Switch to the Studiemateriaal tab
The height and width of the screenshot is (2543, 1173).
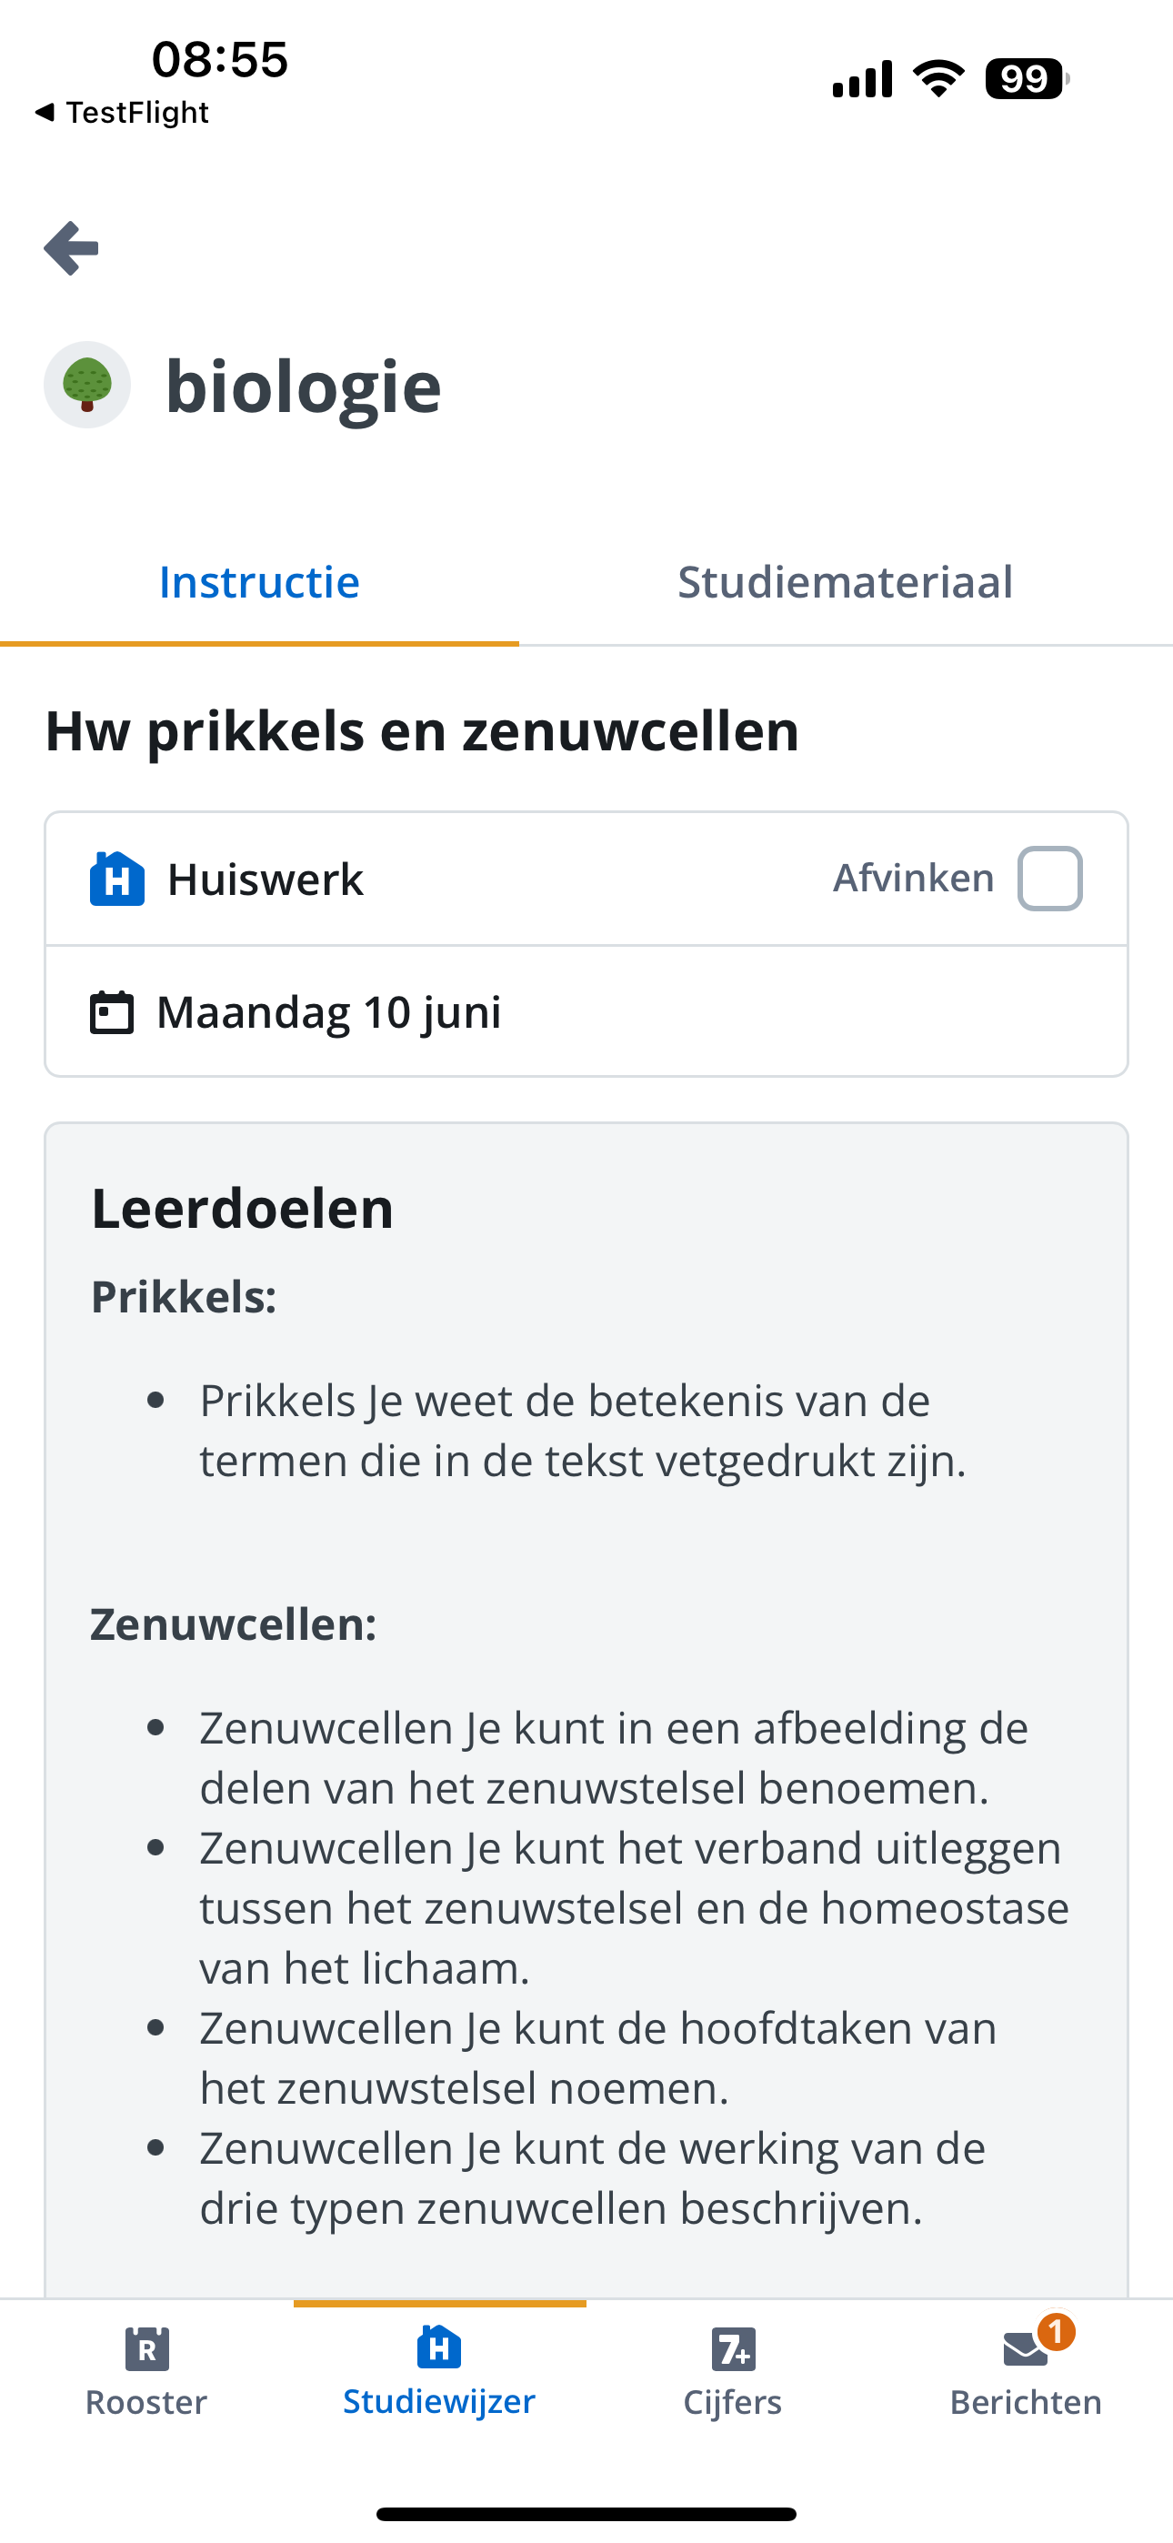coord(845,581)
